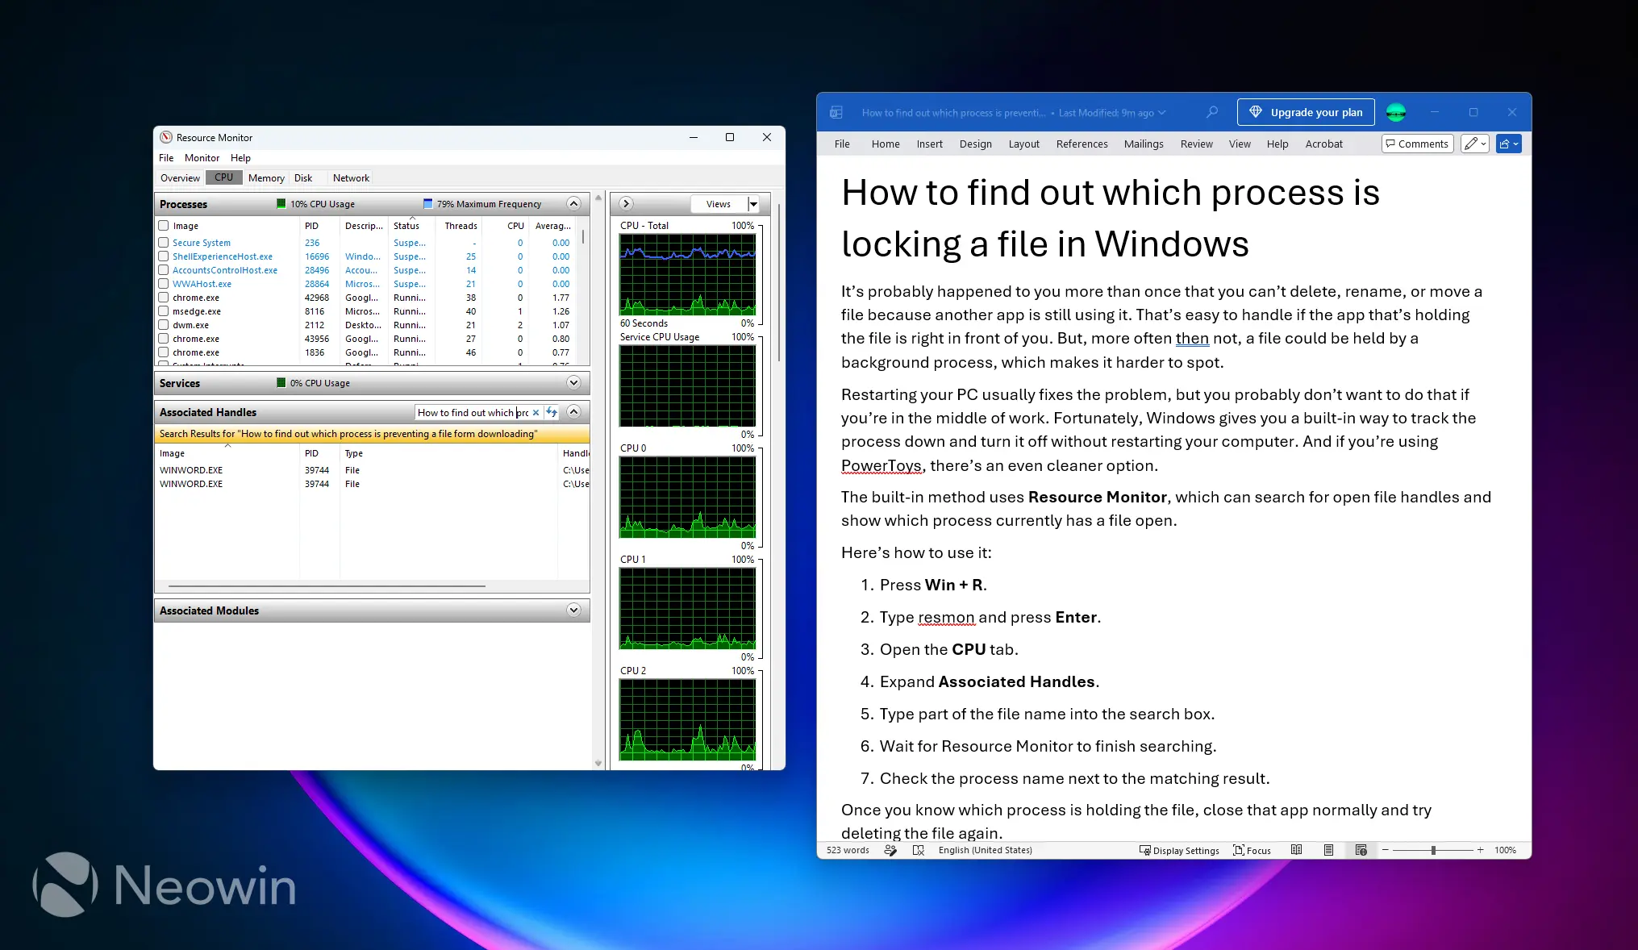
Task: Switch to the Memory tab in Resource Monitor
Action: (266, 178)
